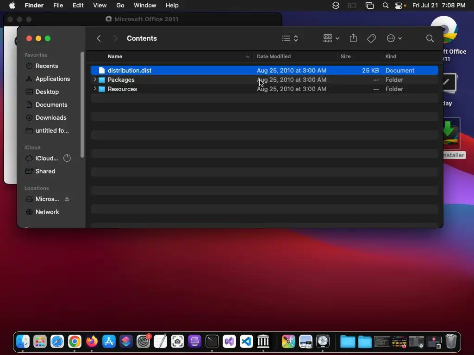Select the Microsoft Office volume in sidebar
The width and height of the screenshot is (474, 355).
[x=47, y=199]
